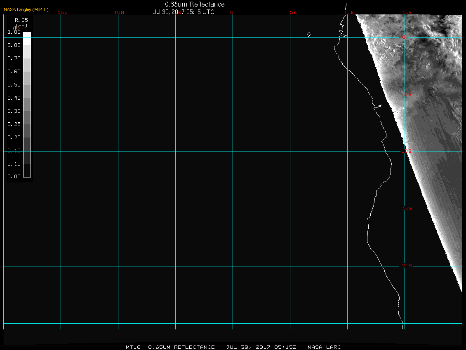Screen dimensions: 466x350
Task: Click the small island outline near the equator
Action: click(x=308, y=35)
